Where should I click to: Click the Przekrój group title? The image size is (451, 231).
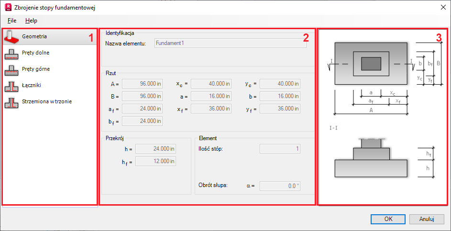[114, 138]
